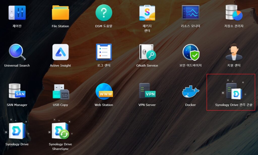Open 패키지 센터 package center
The image size is (258, 155).
(147, 13)
